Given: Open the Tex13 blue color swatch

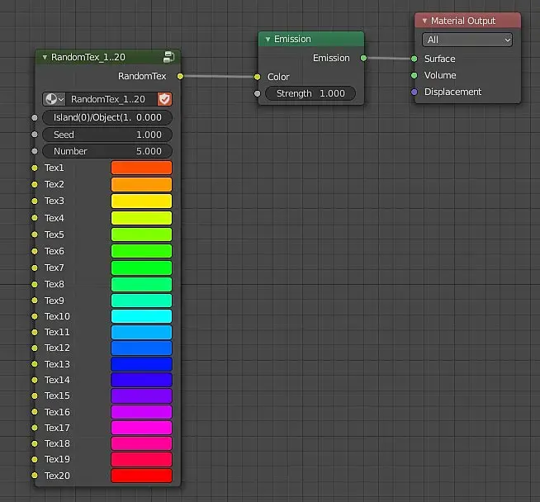Looking at the screenshot, I should click(141, 364).
